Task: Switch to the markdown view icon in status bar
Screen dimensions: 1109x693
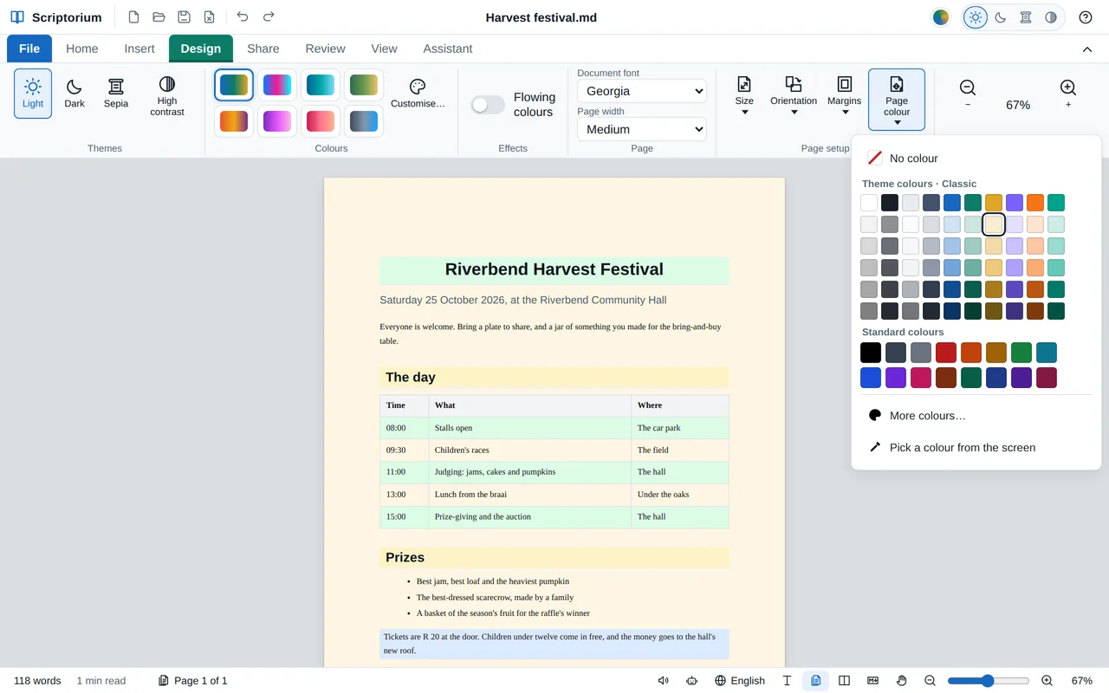Action: pos(873,681)
